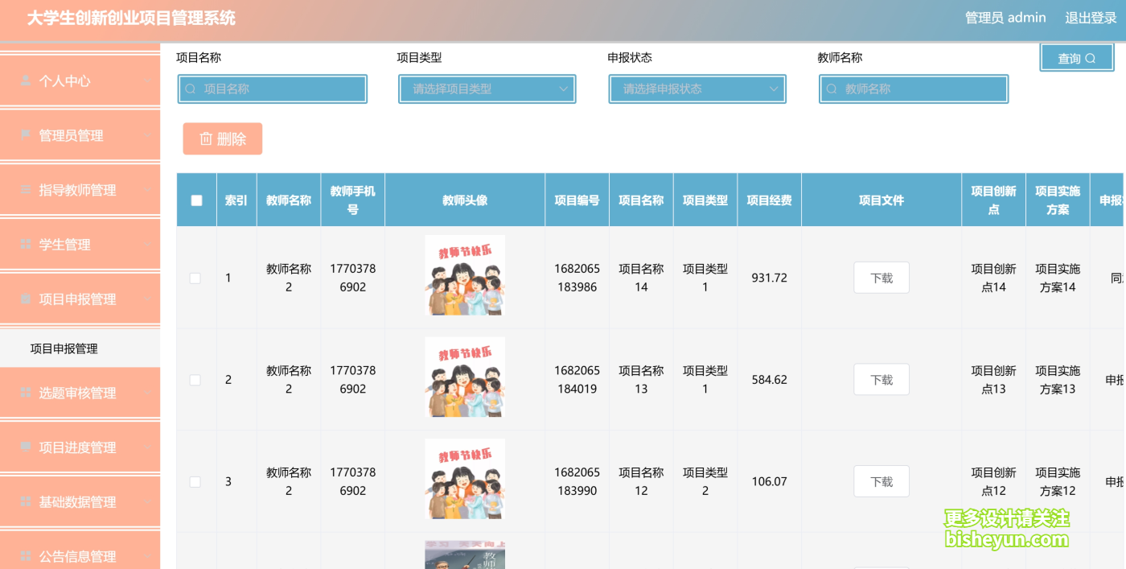
Task: Check the checkbox for row index 3
Action: coord(195,482)
